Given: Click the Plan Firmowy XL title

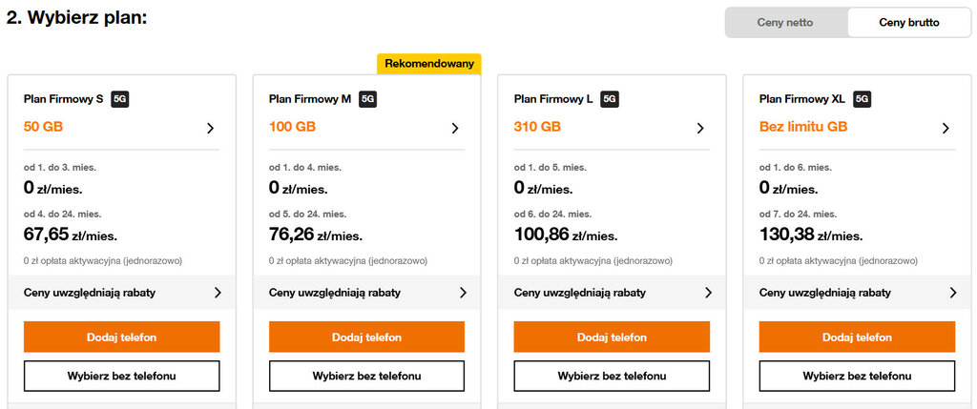Looking at the screenshot, I should (x=801, y=98).
